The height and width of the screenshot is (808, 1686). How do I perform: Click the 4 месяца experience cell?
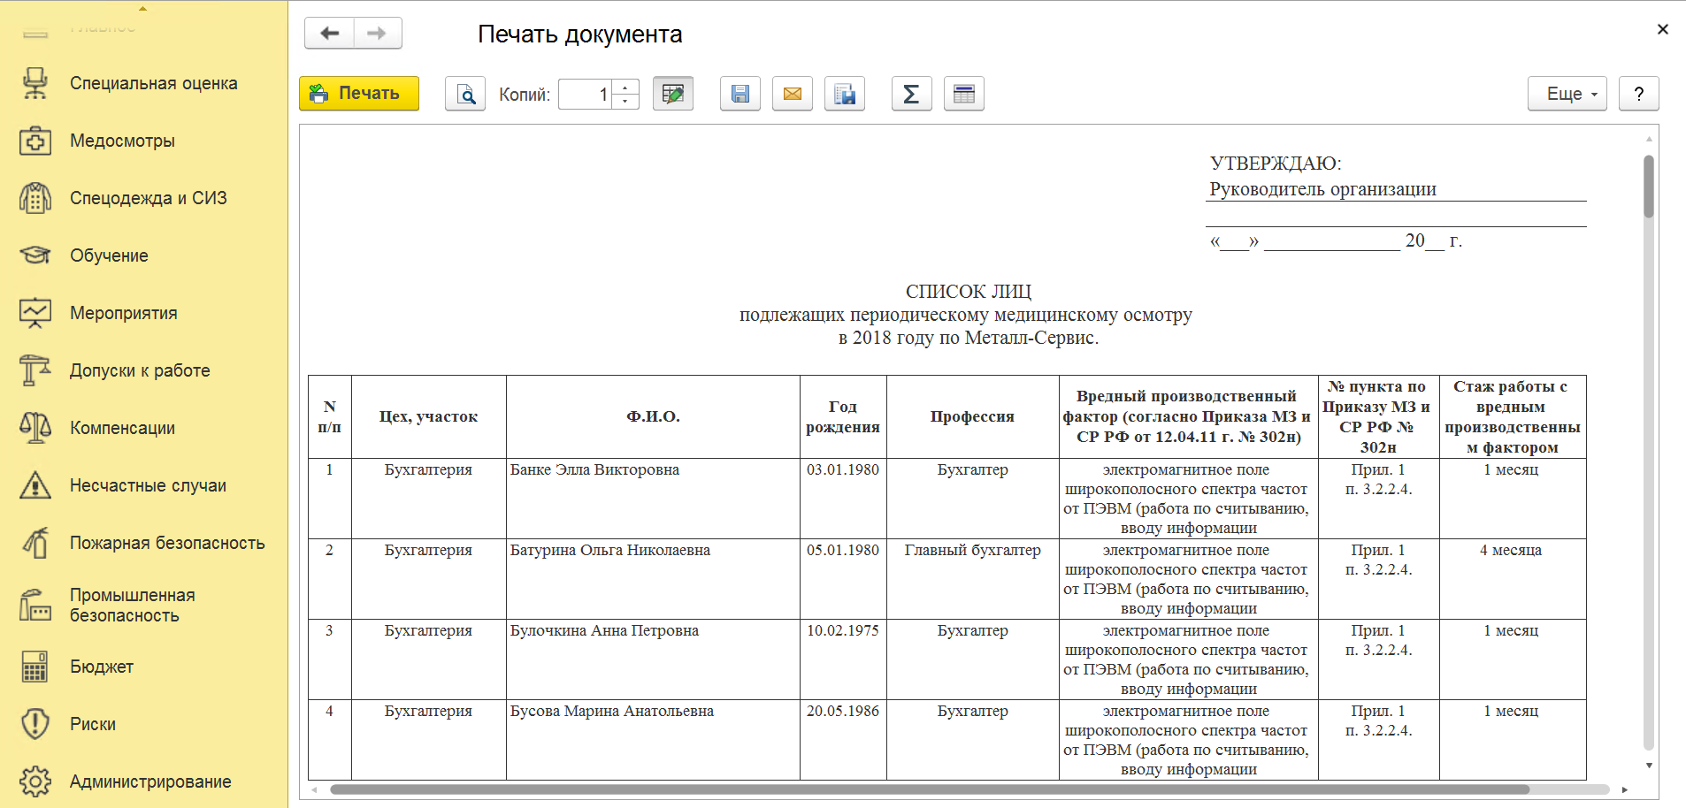[1513, 579]
